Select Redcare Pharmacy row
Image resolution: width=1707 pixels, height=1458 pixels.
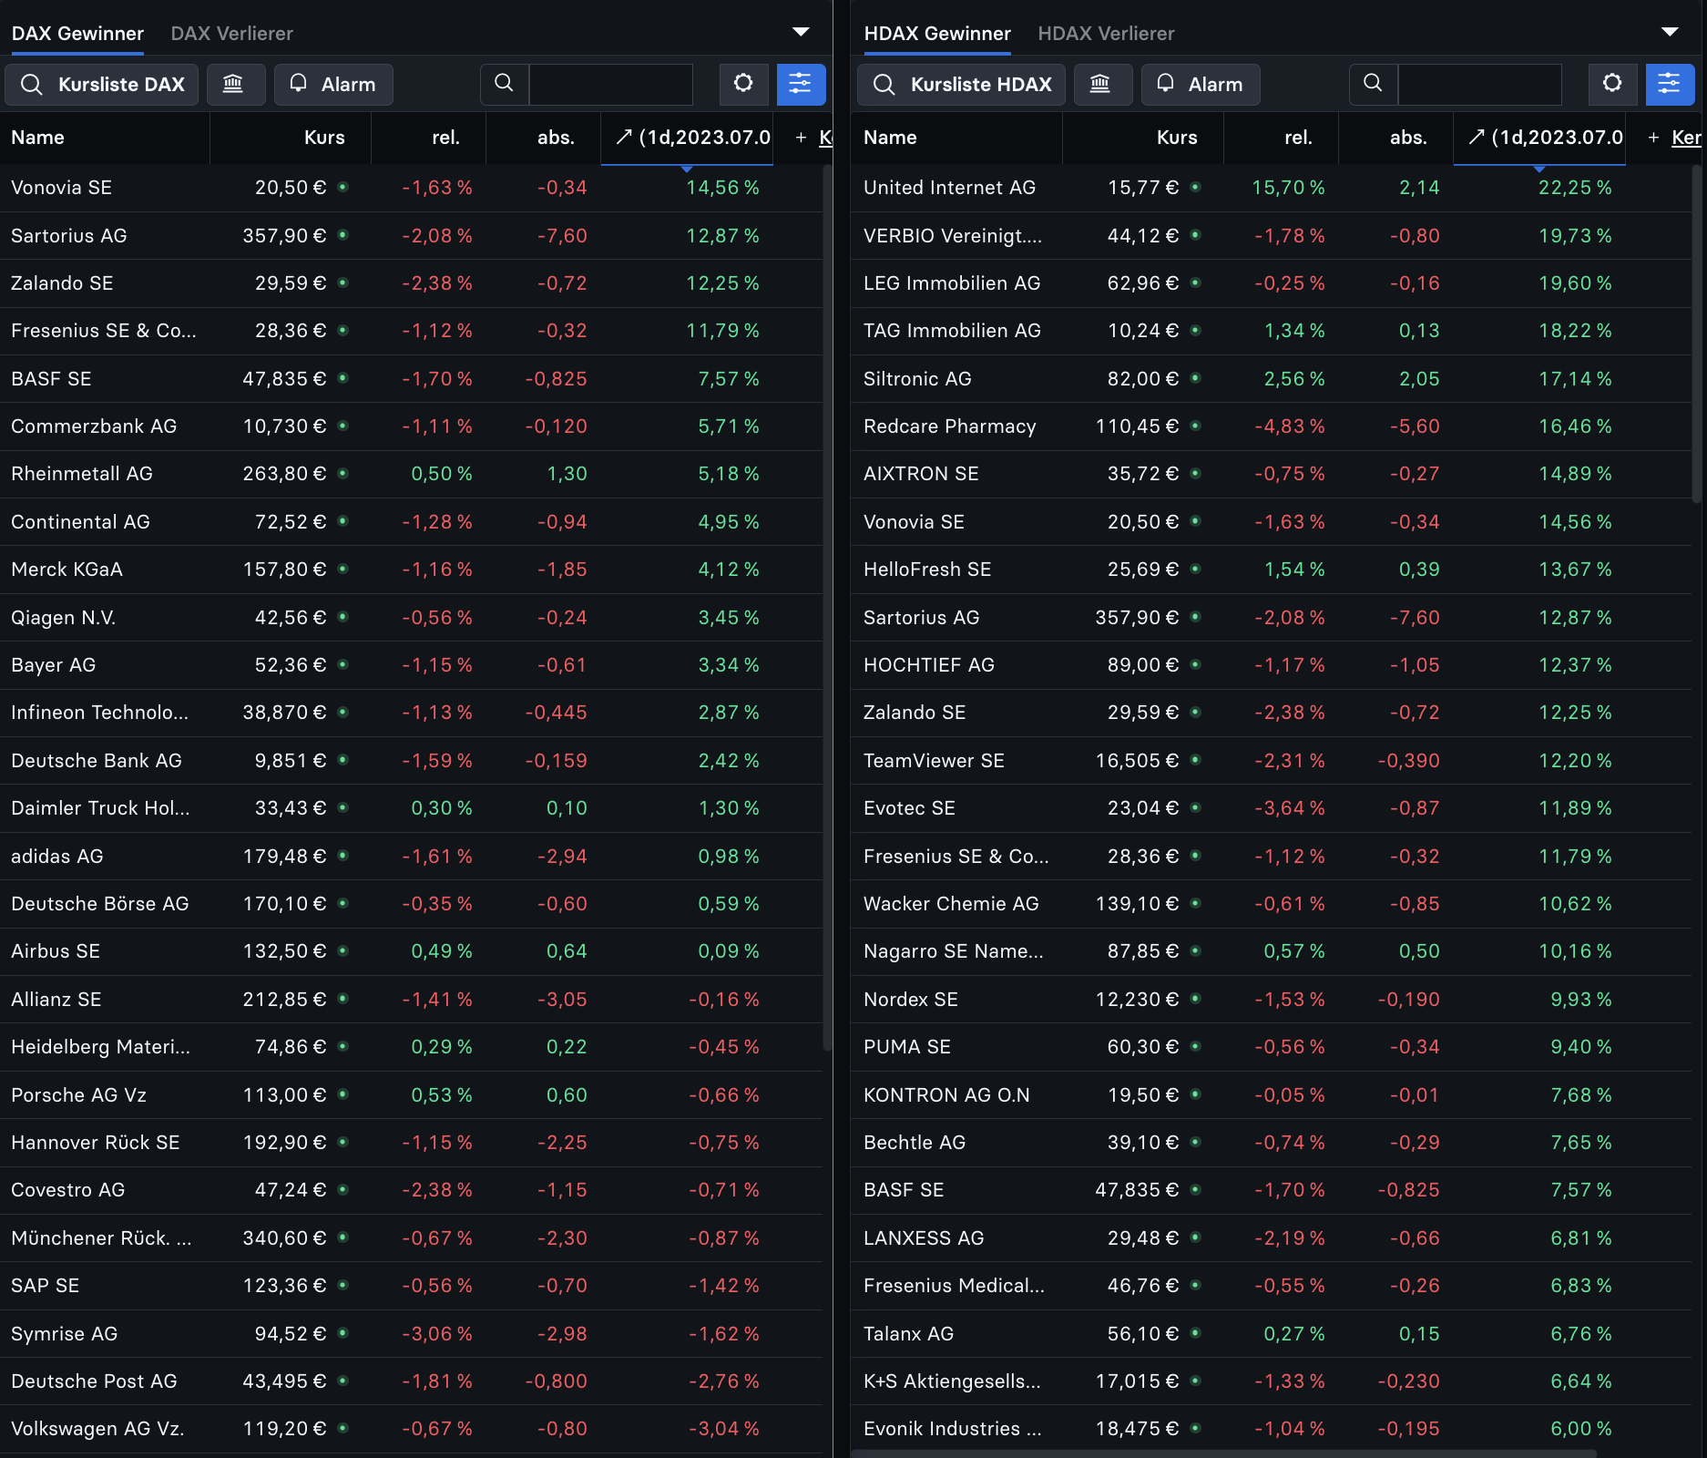pyautogui.click(x=1272, y=426)
